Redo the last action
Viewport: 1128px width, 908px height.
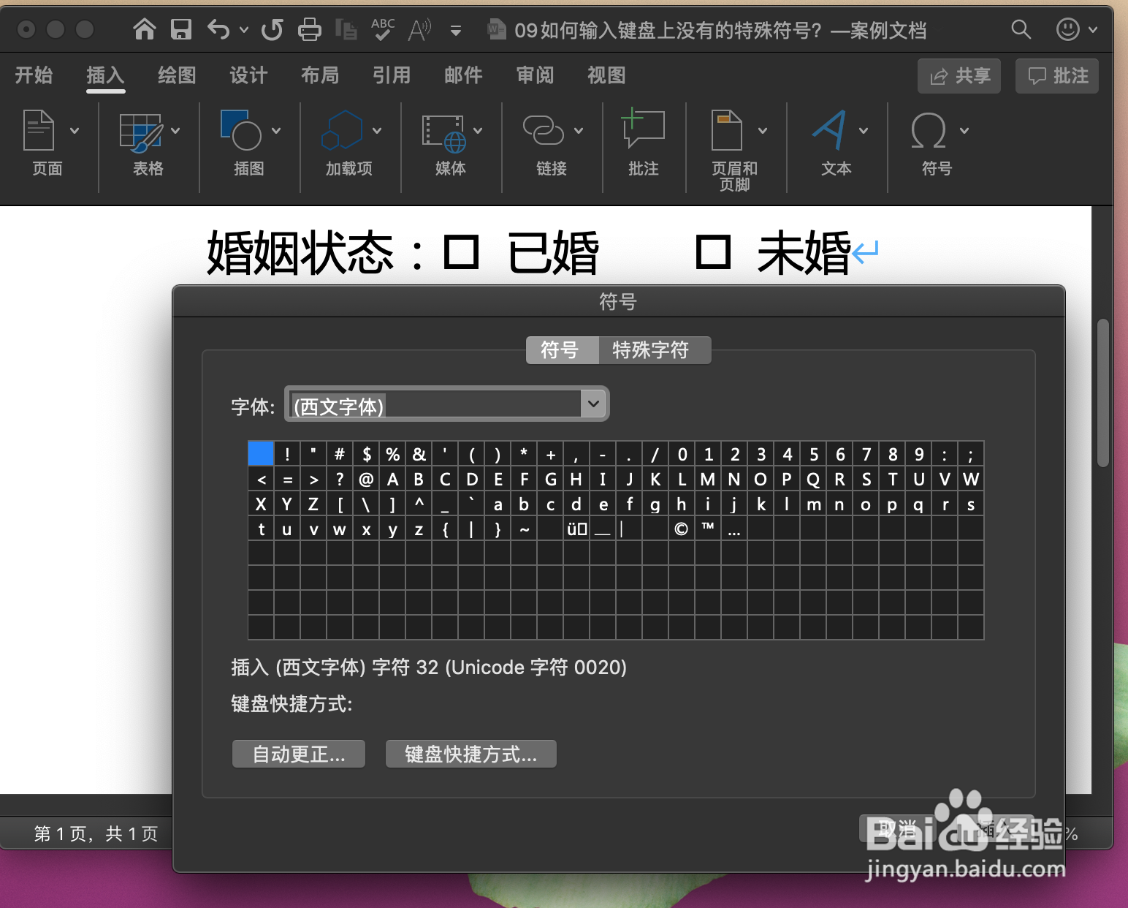[x=273, y=29]
